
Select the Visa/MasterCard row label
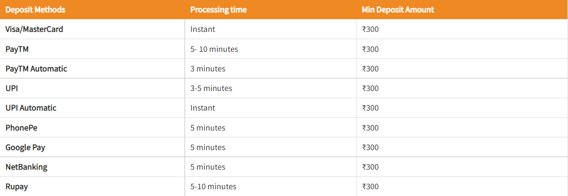34,29
